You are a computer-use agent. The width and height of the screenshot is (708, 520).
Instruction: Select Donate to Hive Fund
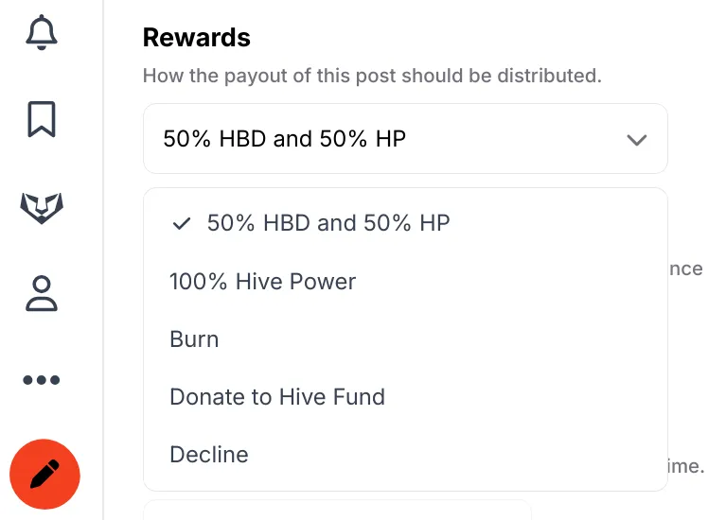pos(405,397)
